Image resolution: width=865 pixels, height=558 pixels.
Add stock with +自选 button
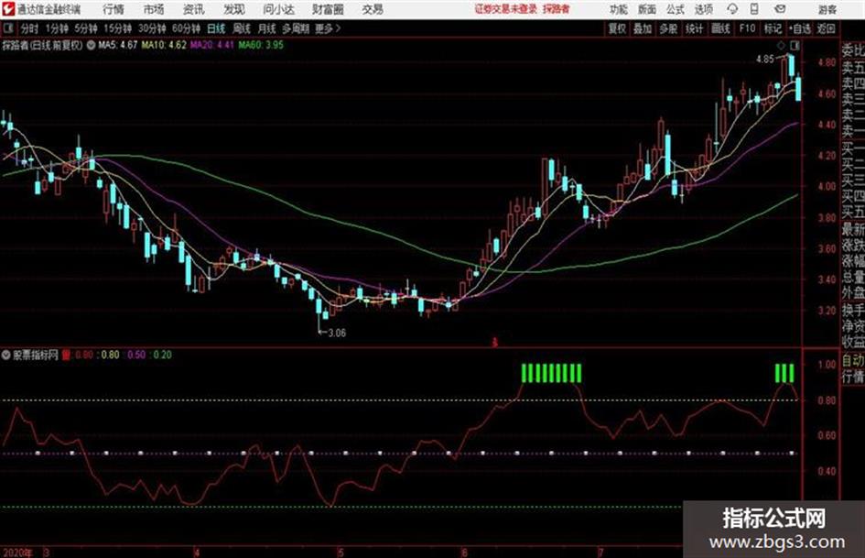(800, 28)
